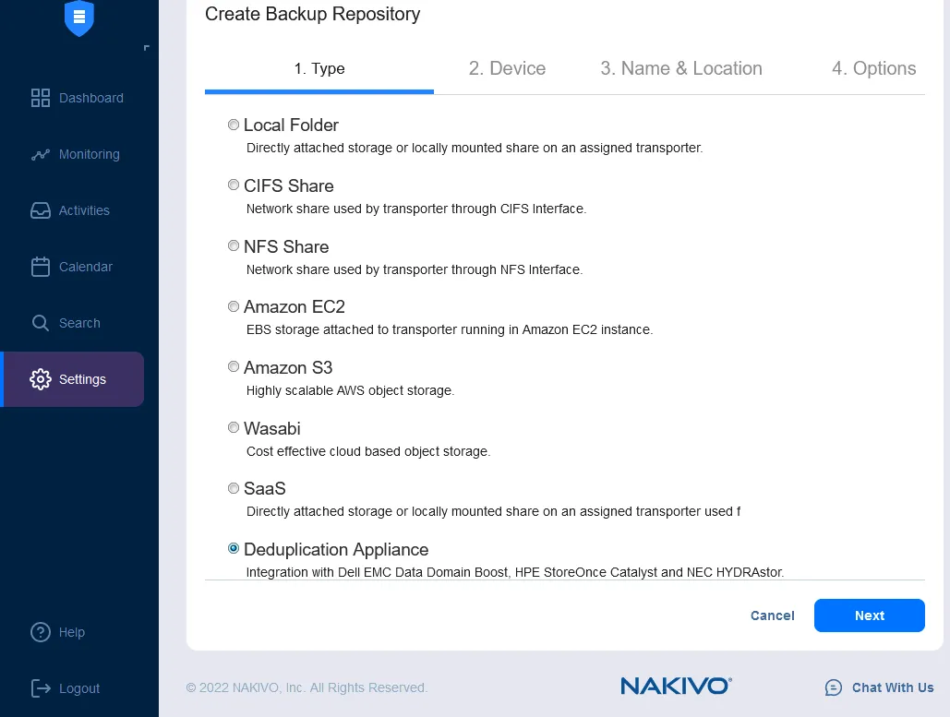Select the Local Folder radio button

[234, 125]
